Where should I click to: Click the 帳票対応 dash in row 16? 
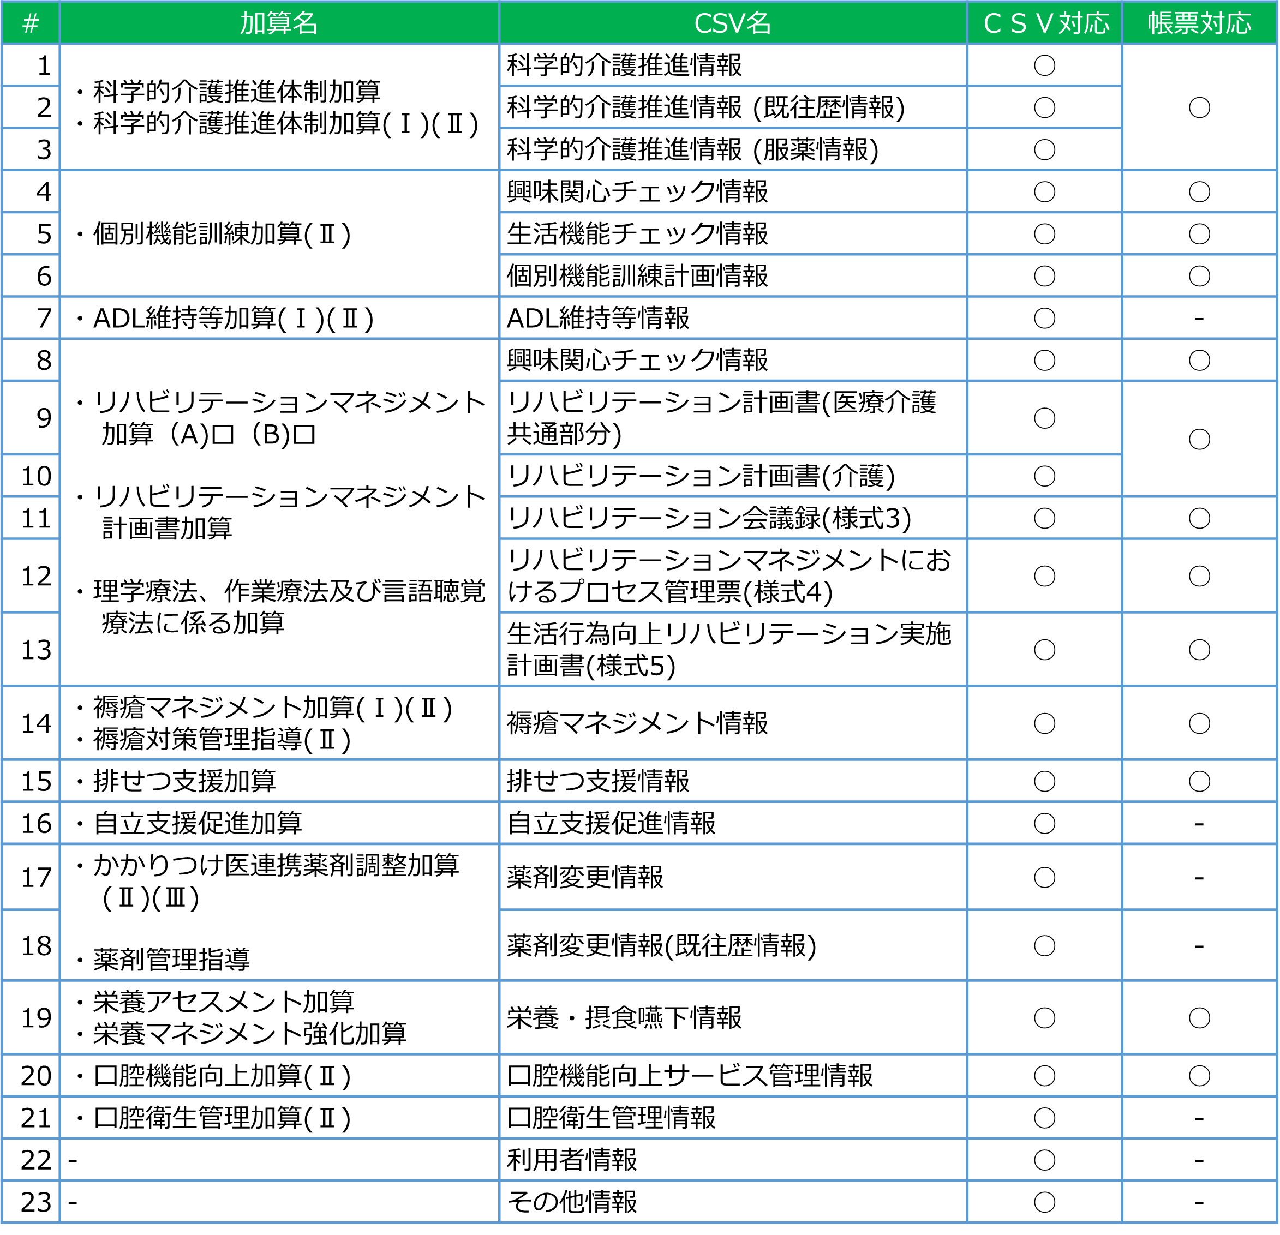[x=1199, y=824]
